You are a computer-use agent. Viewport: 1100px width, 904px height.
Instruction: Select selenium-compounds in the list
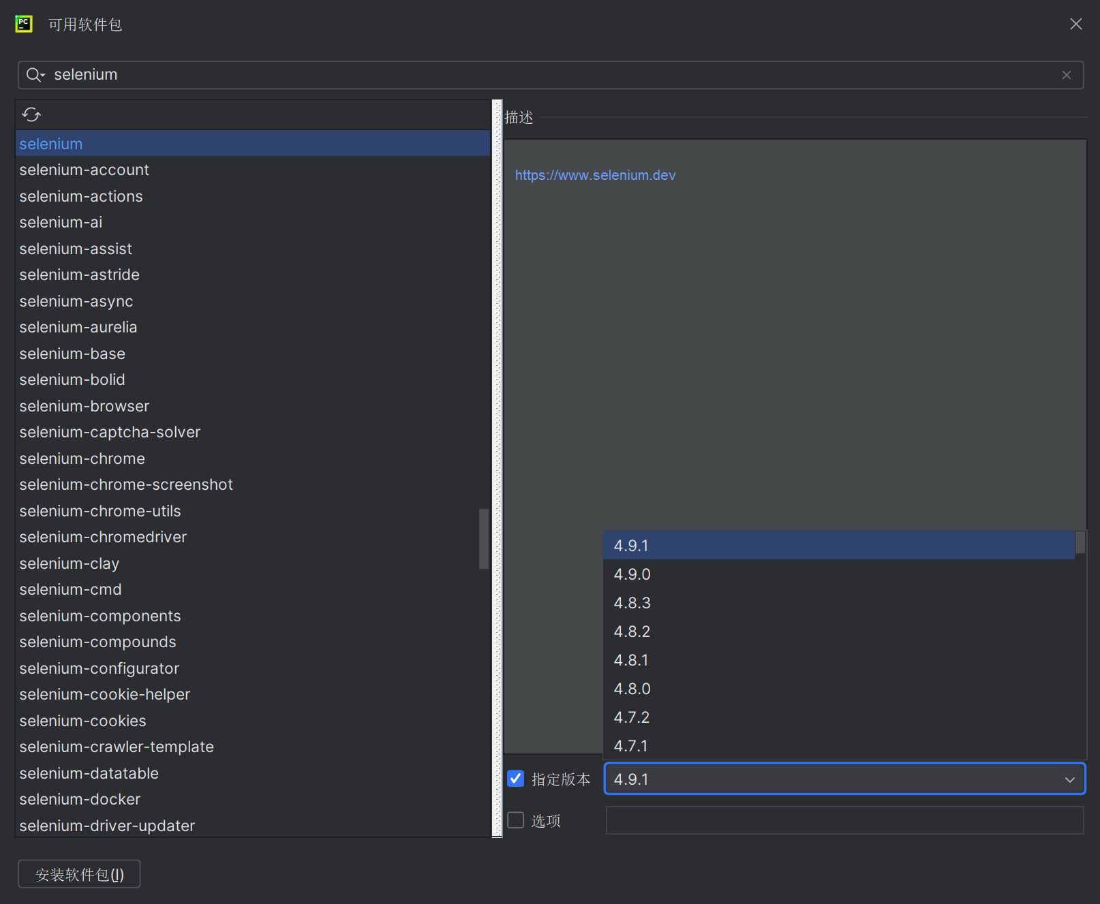click(x=253, y=642)
